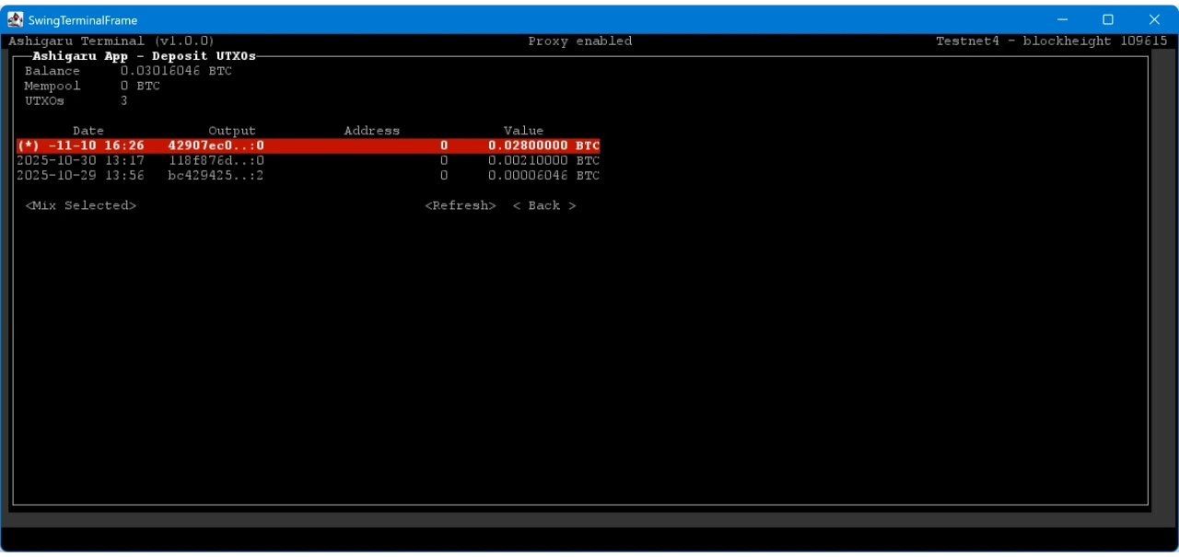This screenshot has height=557, width=1179.
Task: Click the date 2025-10-29 13:56
Action: tap(81, 175)
